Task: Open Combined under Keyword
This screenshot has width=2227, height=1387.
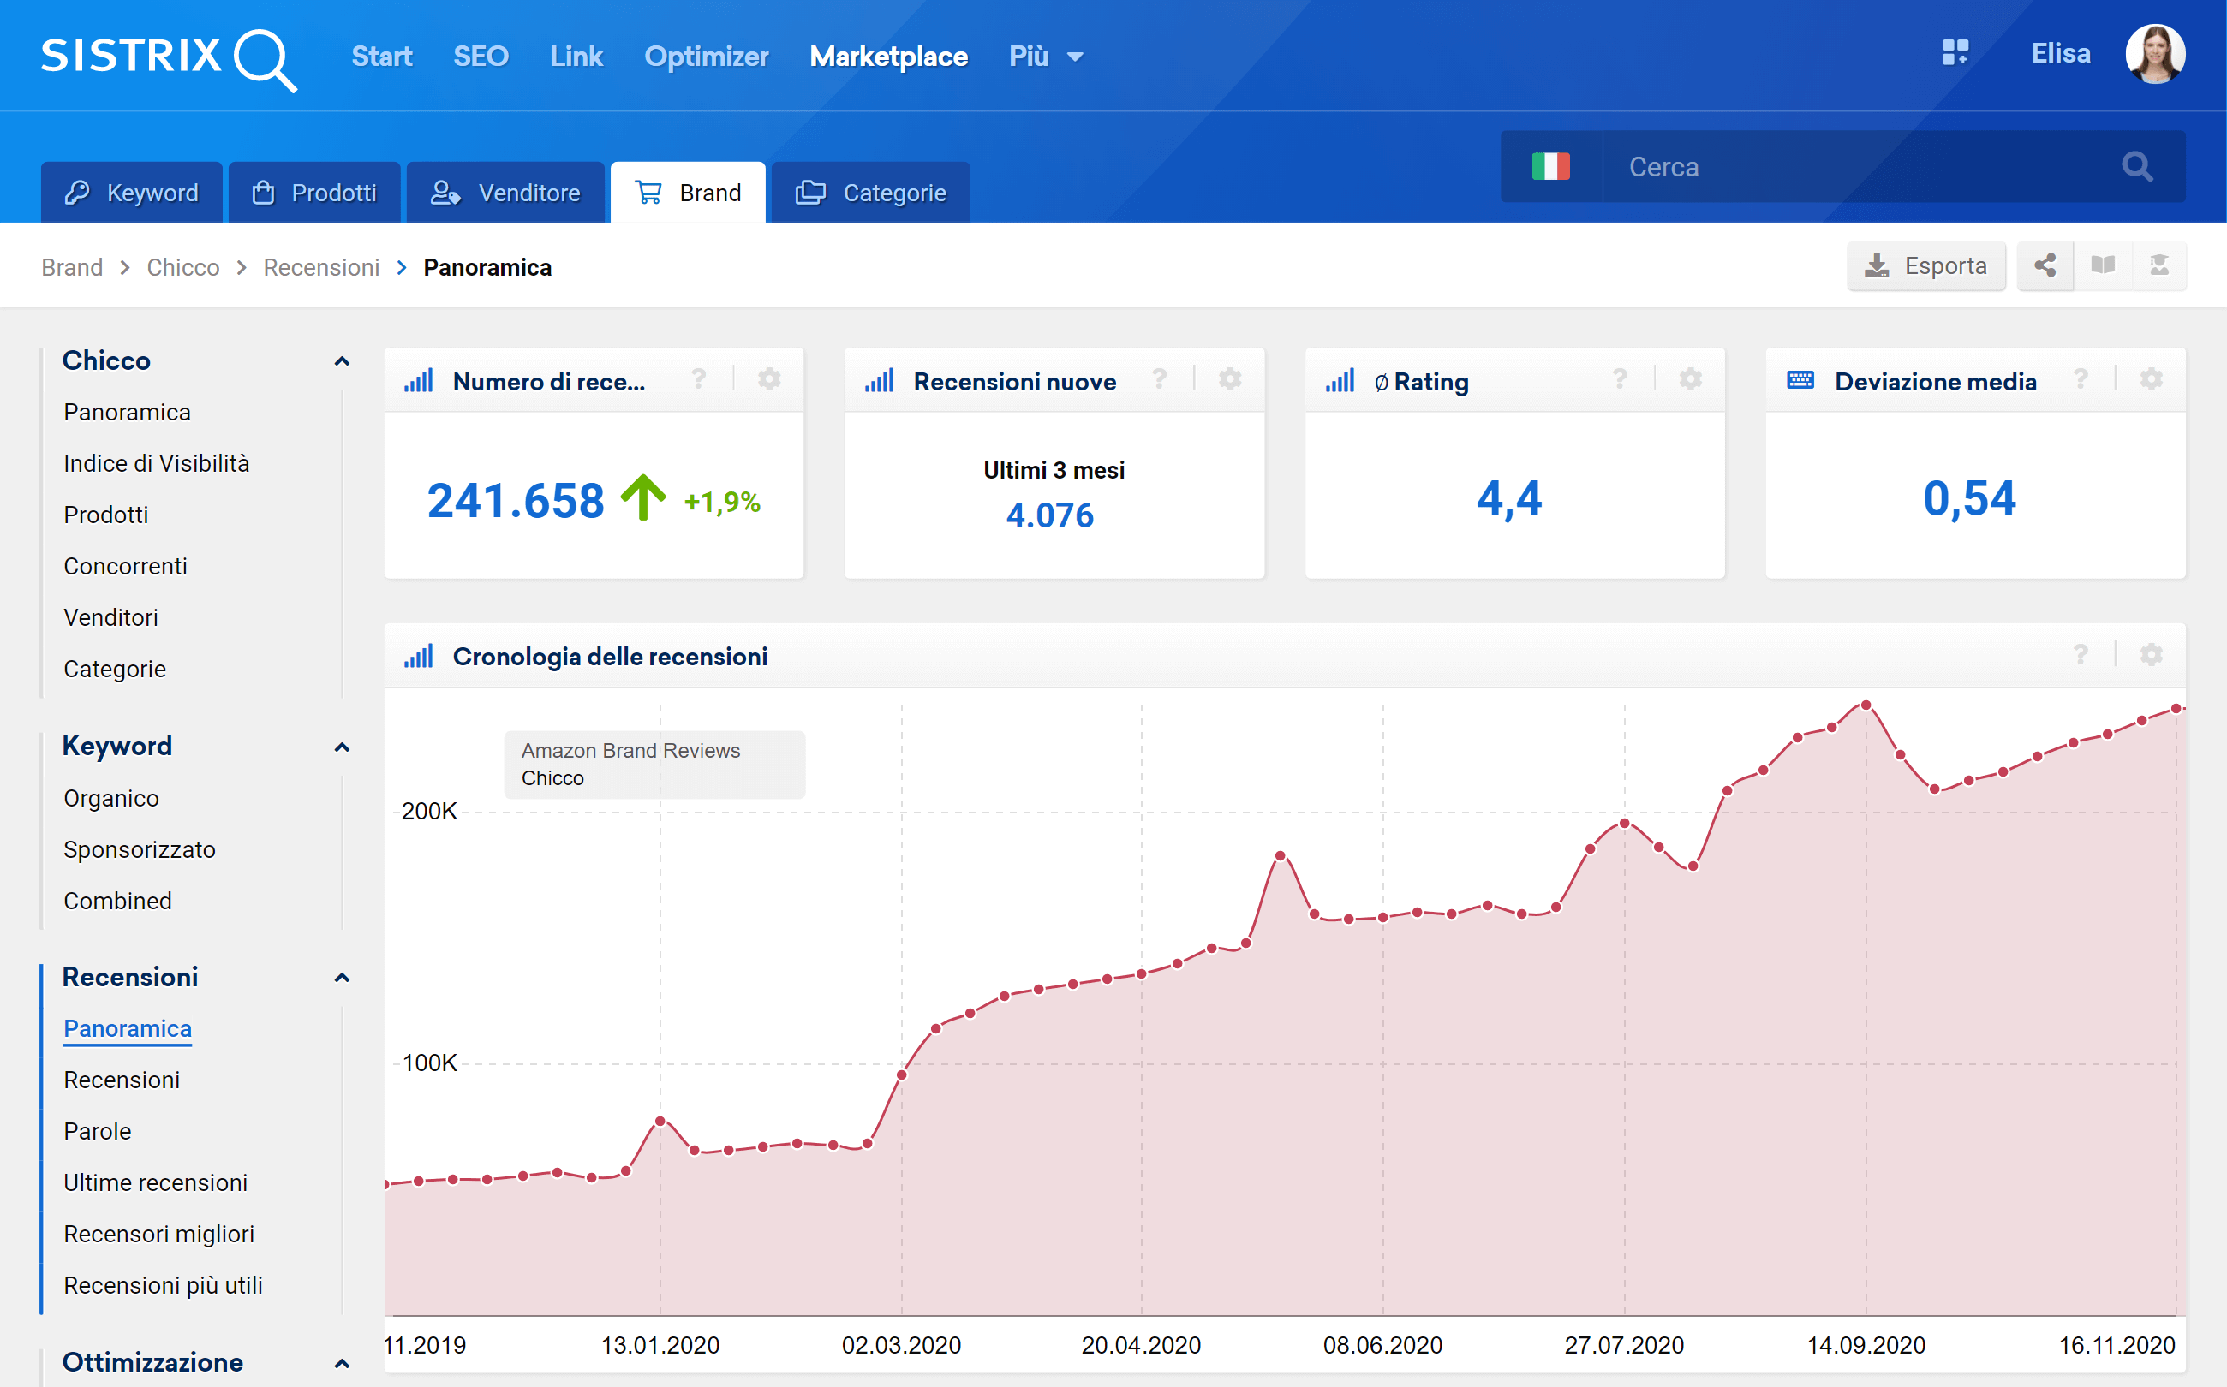Action: 117,901
